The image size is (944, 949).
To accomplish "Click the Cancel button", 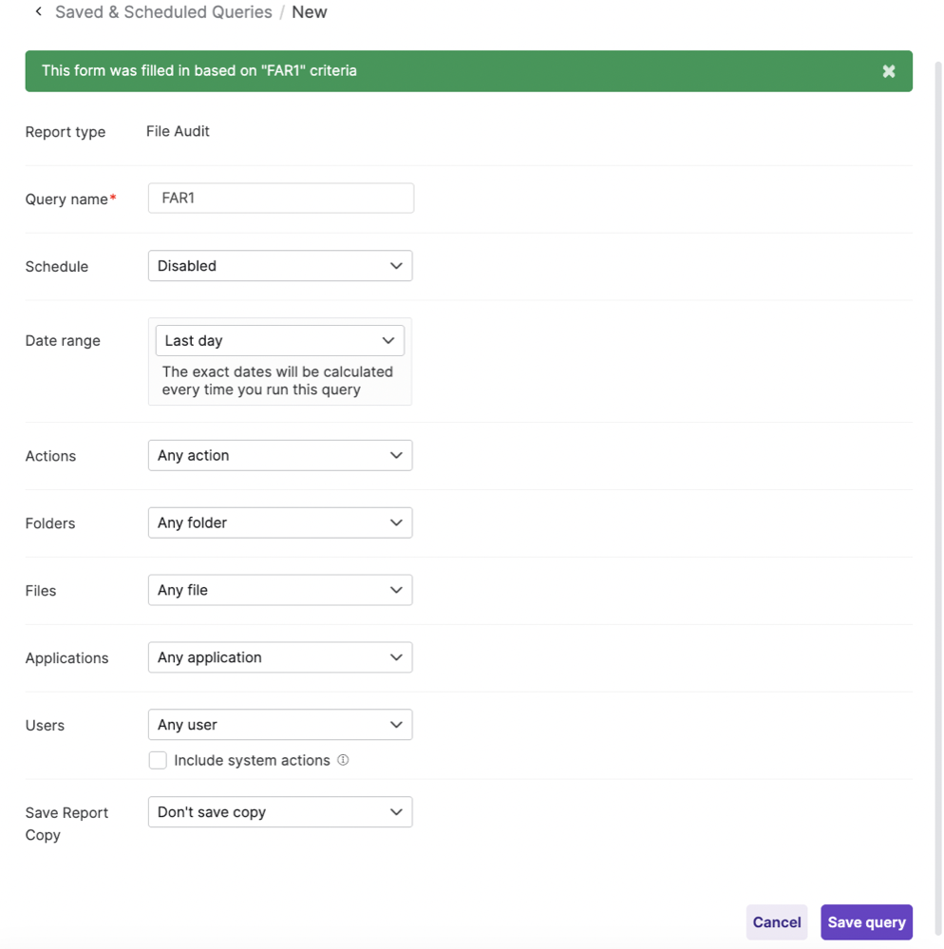I will coord(776,922).
